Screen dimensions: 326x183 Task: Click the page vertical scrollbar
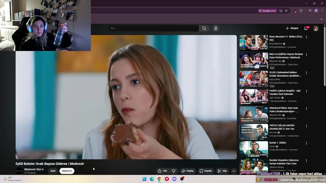(324, 56)
